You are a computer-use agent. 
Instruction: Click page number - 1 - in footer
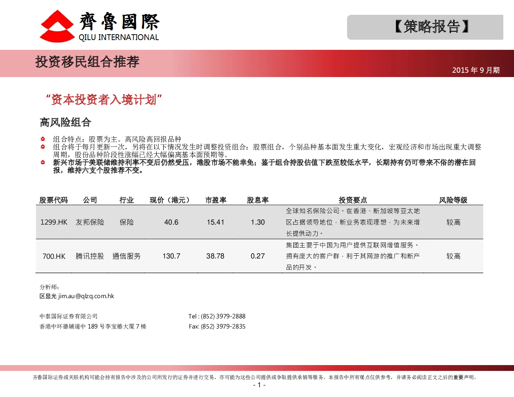pyautogui.click(x=259, y=385)
